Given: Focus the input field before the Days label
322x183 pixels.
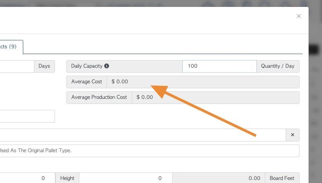Looking at the screenshot, I should [17, 66].
